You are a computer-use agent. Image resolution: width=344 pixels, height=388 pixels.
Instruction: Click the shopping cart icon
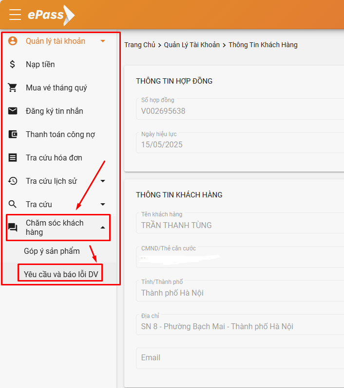pos(13,88)
